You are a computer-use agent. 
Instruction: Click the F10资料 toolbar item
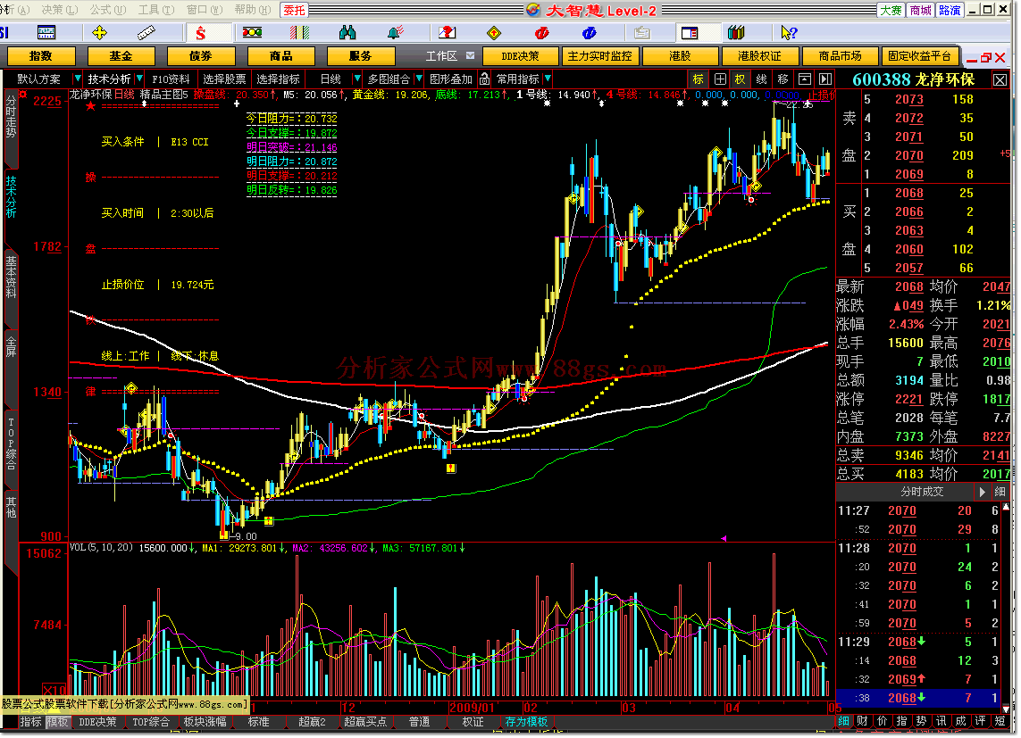[x=172, y=79]
